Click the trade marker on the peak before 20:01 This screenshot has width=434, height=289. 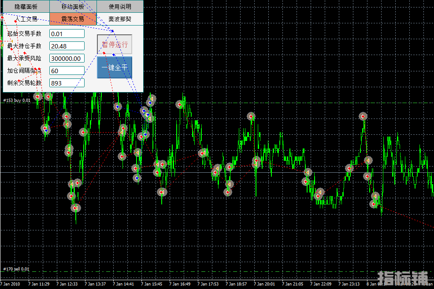(251, 116)
